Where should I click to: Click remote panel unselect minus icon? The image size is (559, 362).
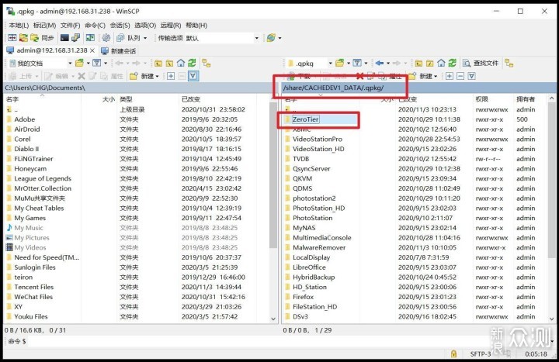click(460, 76)
